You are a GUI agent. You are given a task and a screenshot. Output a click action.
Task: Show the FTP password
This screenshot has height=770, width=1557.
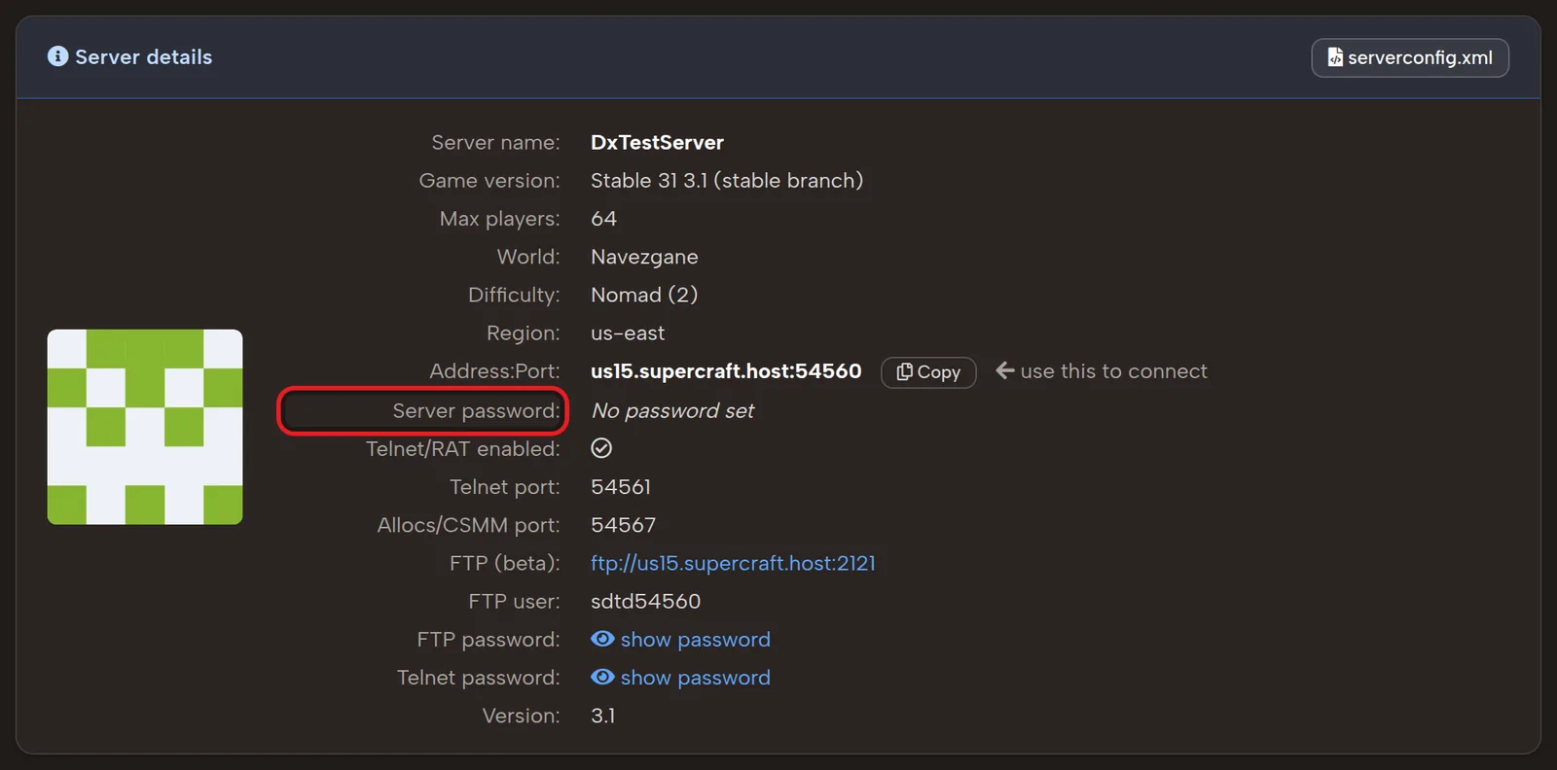click(680, 640)
